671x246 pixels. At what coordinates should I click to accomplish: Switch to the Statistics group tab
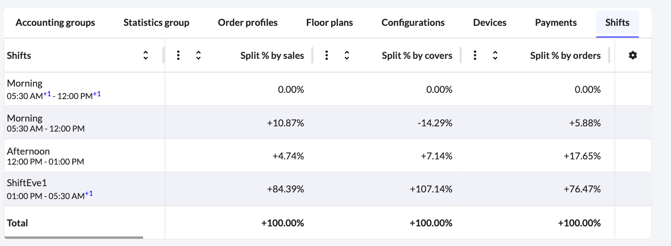tap(156, 22)
